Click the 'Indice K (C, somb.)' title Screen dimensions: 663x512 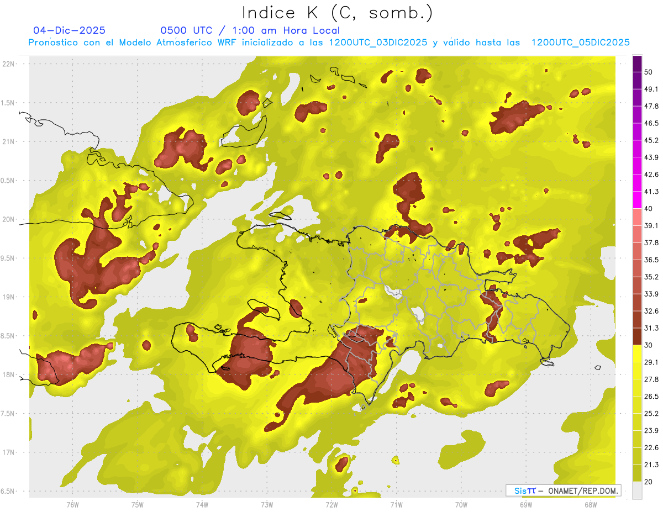(x=337, y=13)
